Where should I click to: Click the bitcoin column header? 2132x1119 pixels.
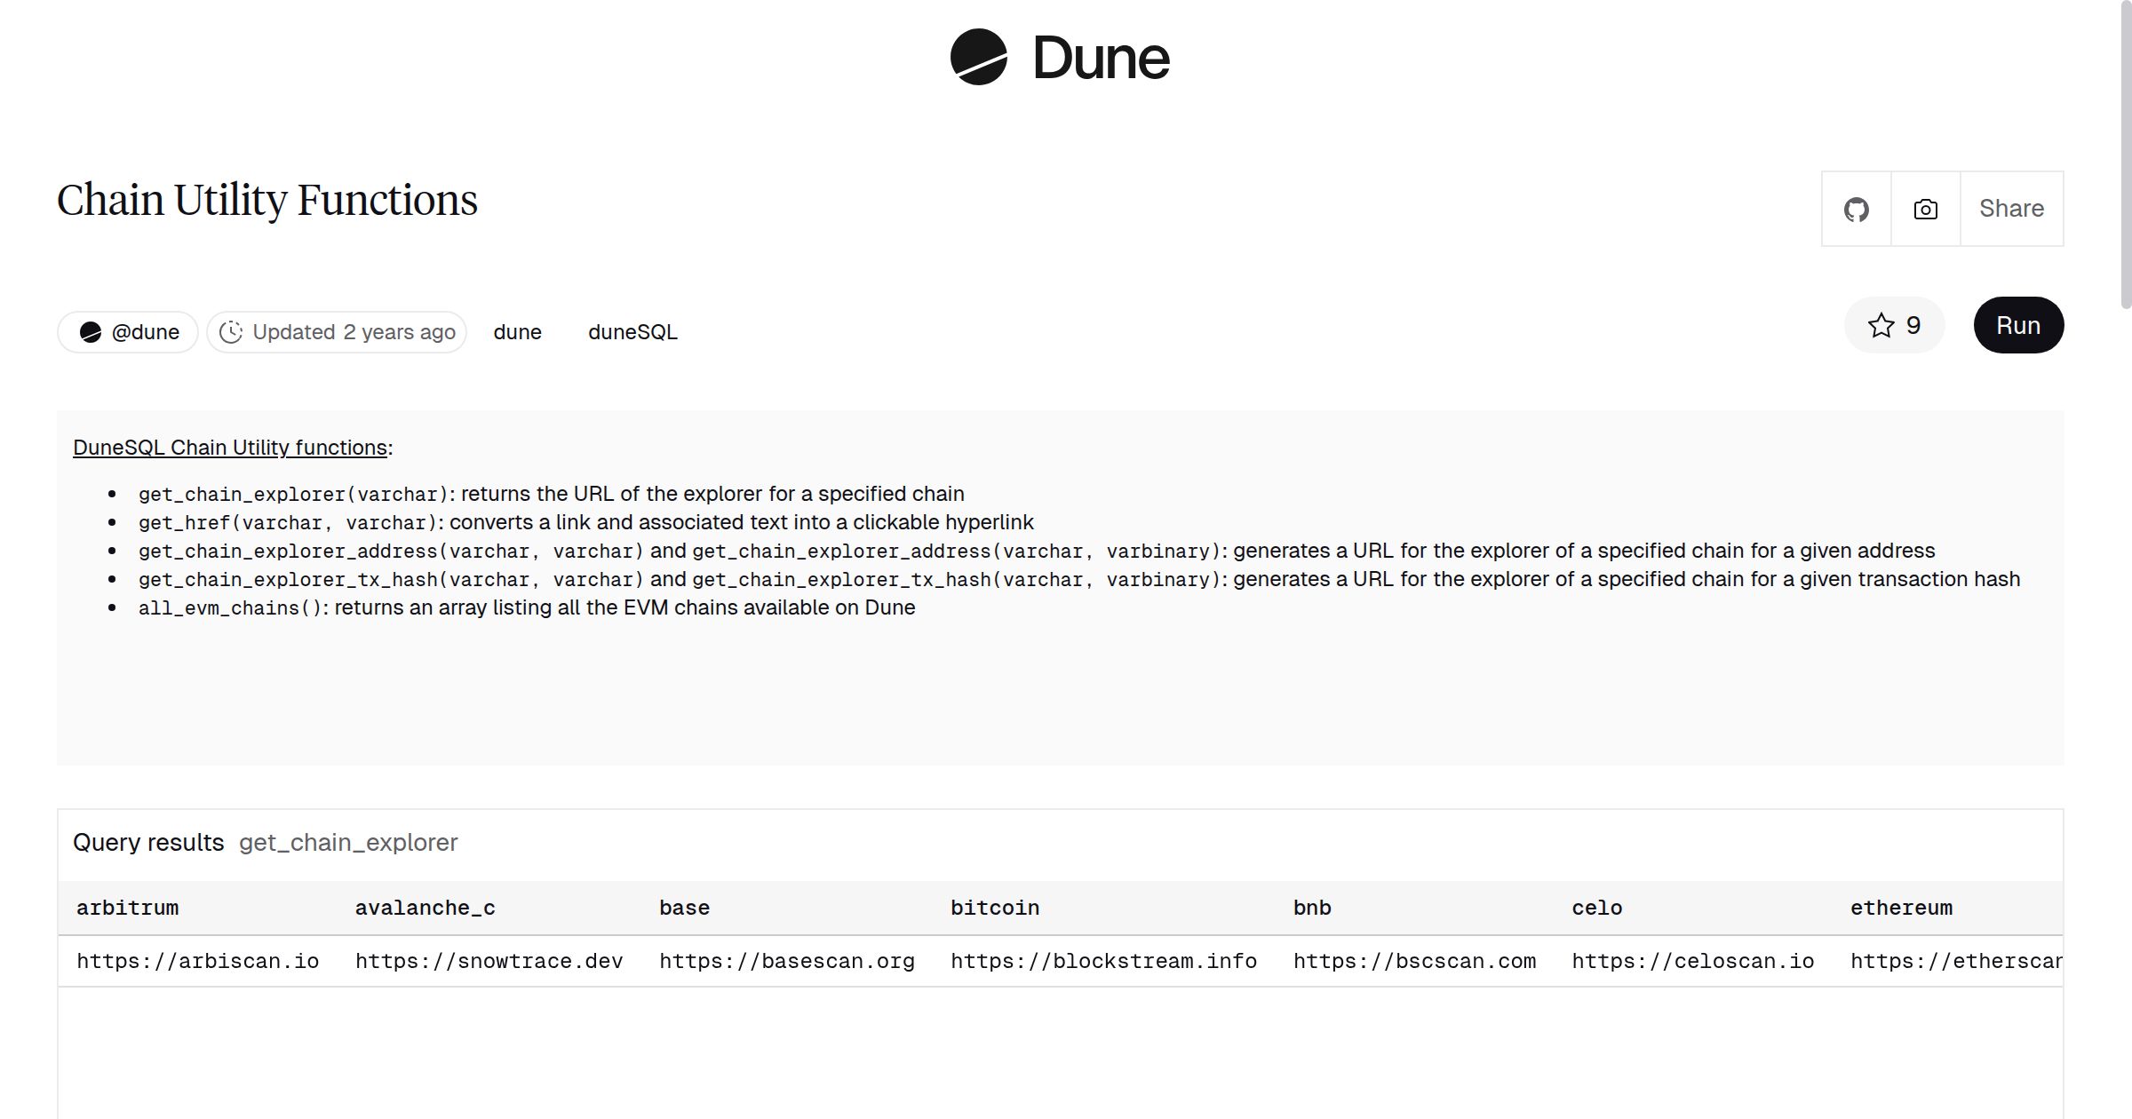coord(994,908)
